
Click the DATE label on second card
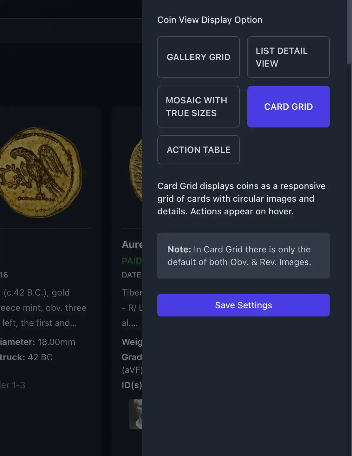tap(131, 275)
